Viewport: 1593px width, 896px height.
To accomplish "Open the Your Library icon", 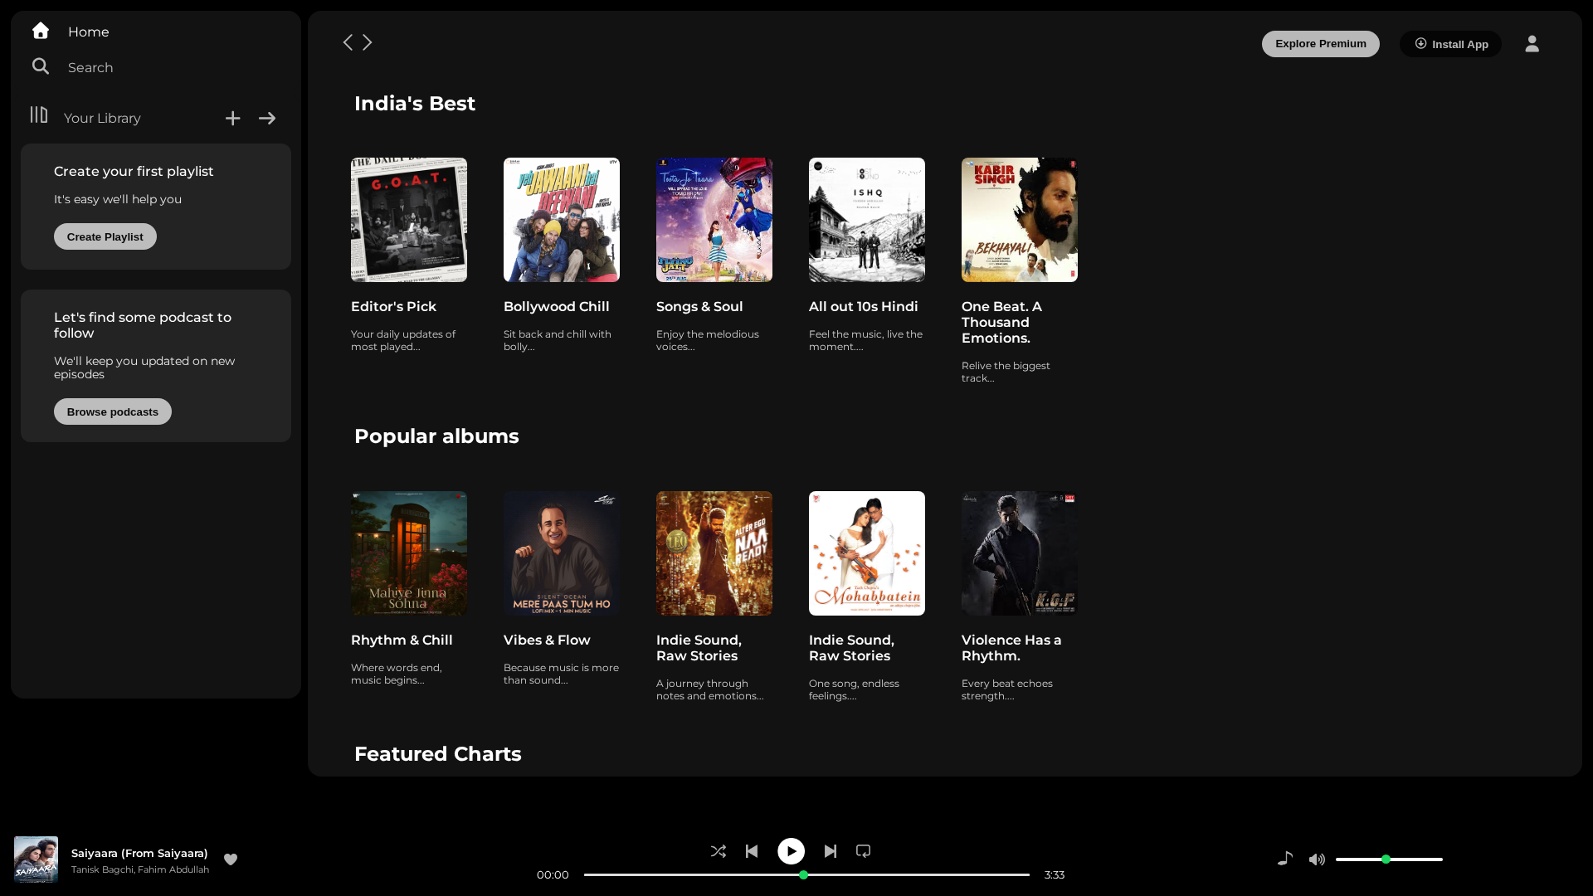I will [x=39, y=114].
